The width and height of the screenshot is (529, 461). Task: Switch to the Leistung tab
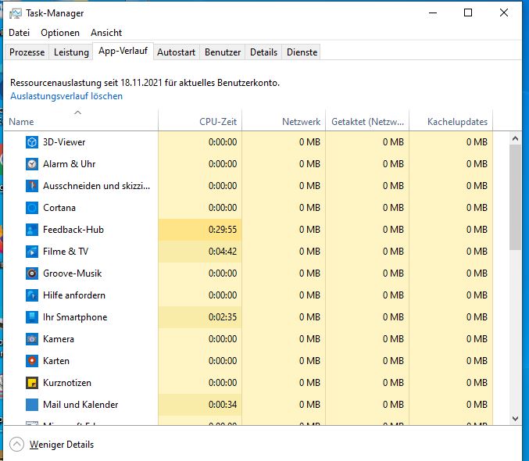(71, 52)
